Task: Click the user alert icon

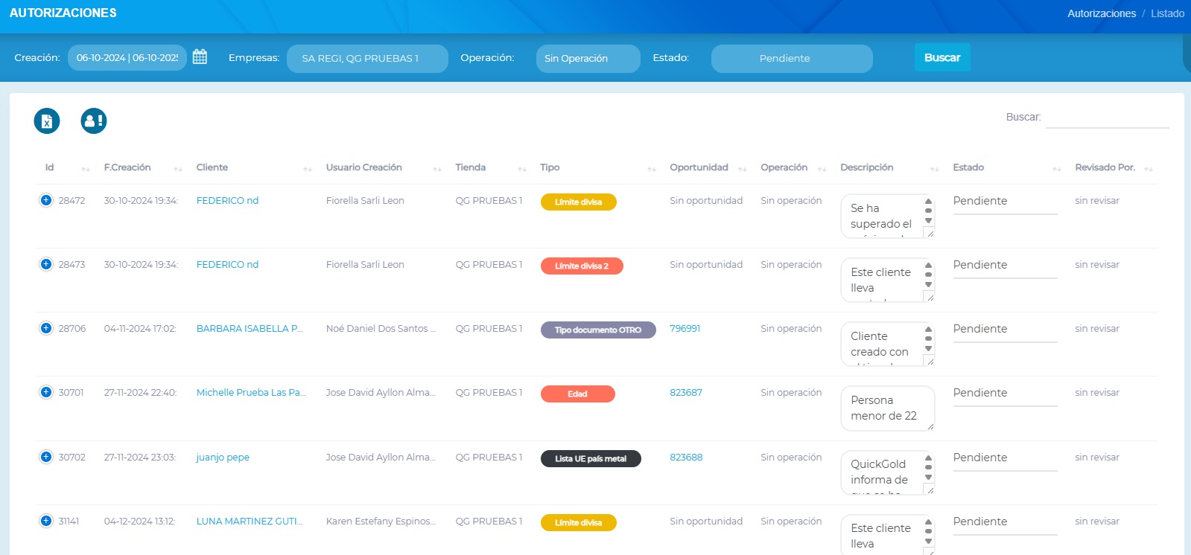Action: coord(94,121)
